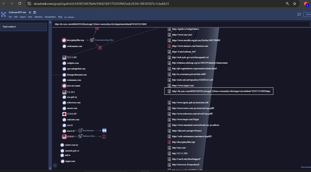The image size is (311, 172).
Task: Select the anf.es domain node
Action: pyautogui.click(x=62, y=155)
